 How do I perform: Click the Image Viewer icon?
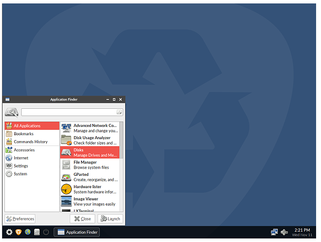click(x=66, y=201)
